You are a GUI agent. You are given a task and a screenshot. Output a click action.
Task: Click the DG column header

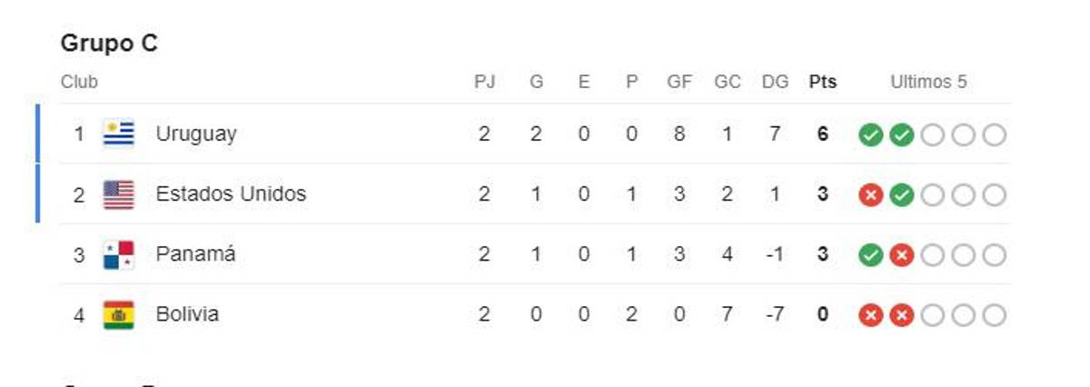coord(775,83)
